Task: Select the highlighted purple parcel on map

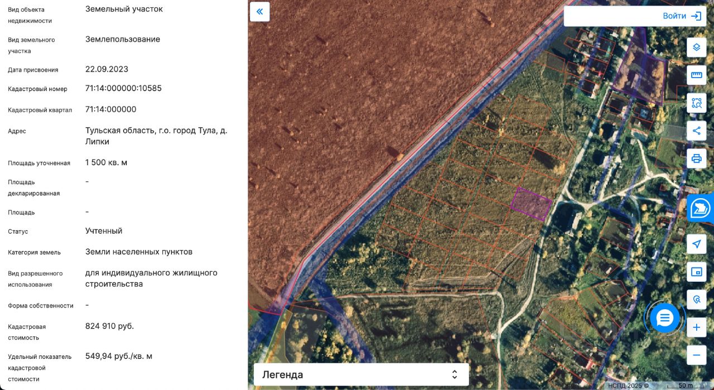Action: 531,204
